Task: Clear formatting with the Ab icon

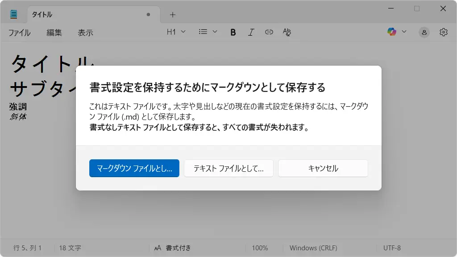Action: pos(287,32)
